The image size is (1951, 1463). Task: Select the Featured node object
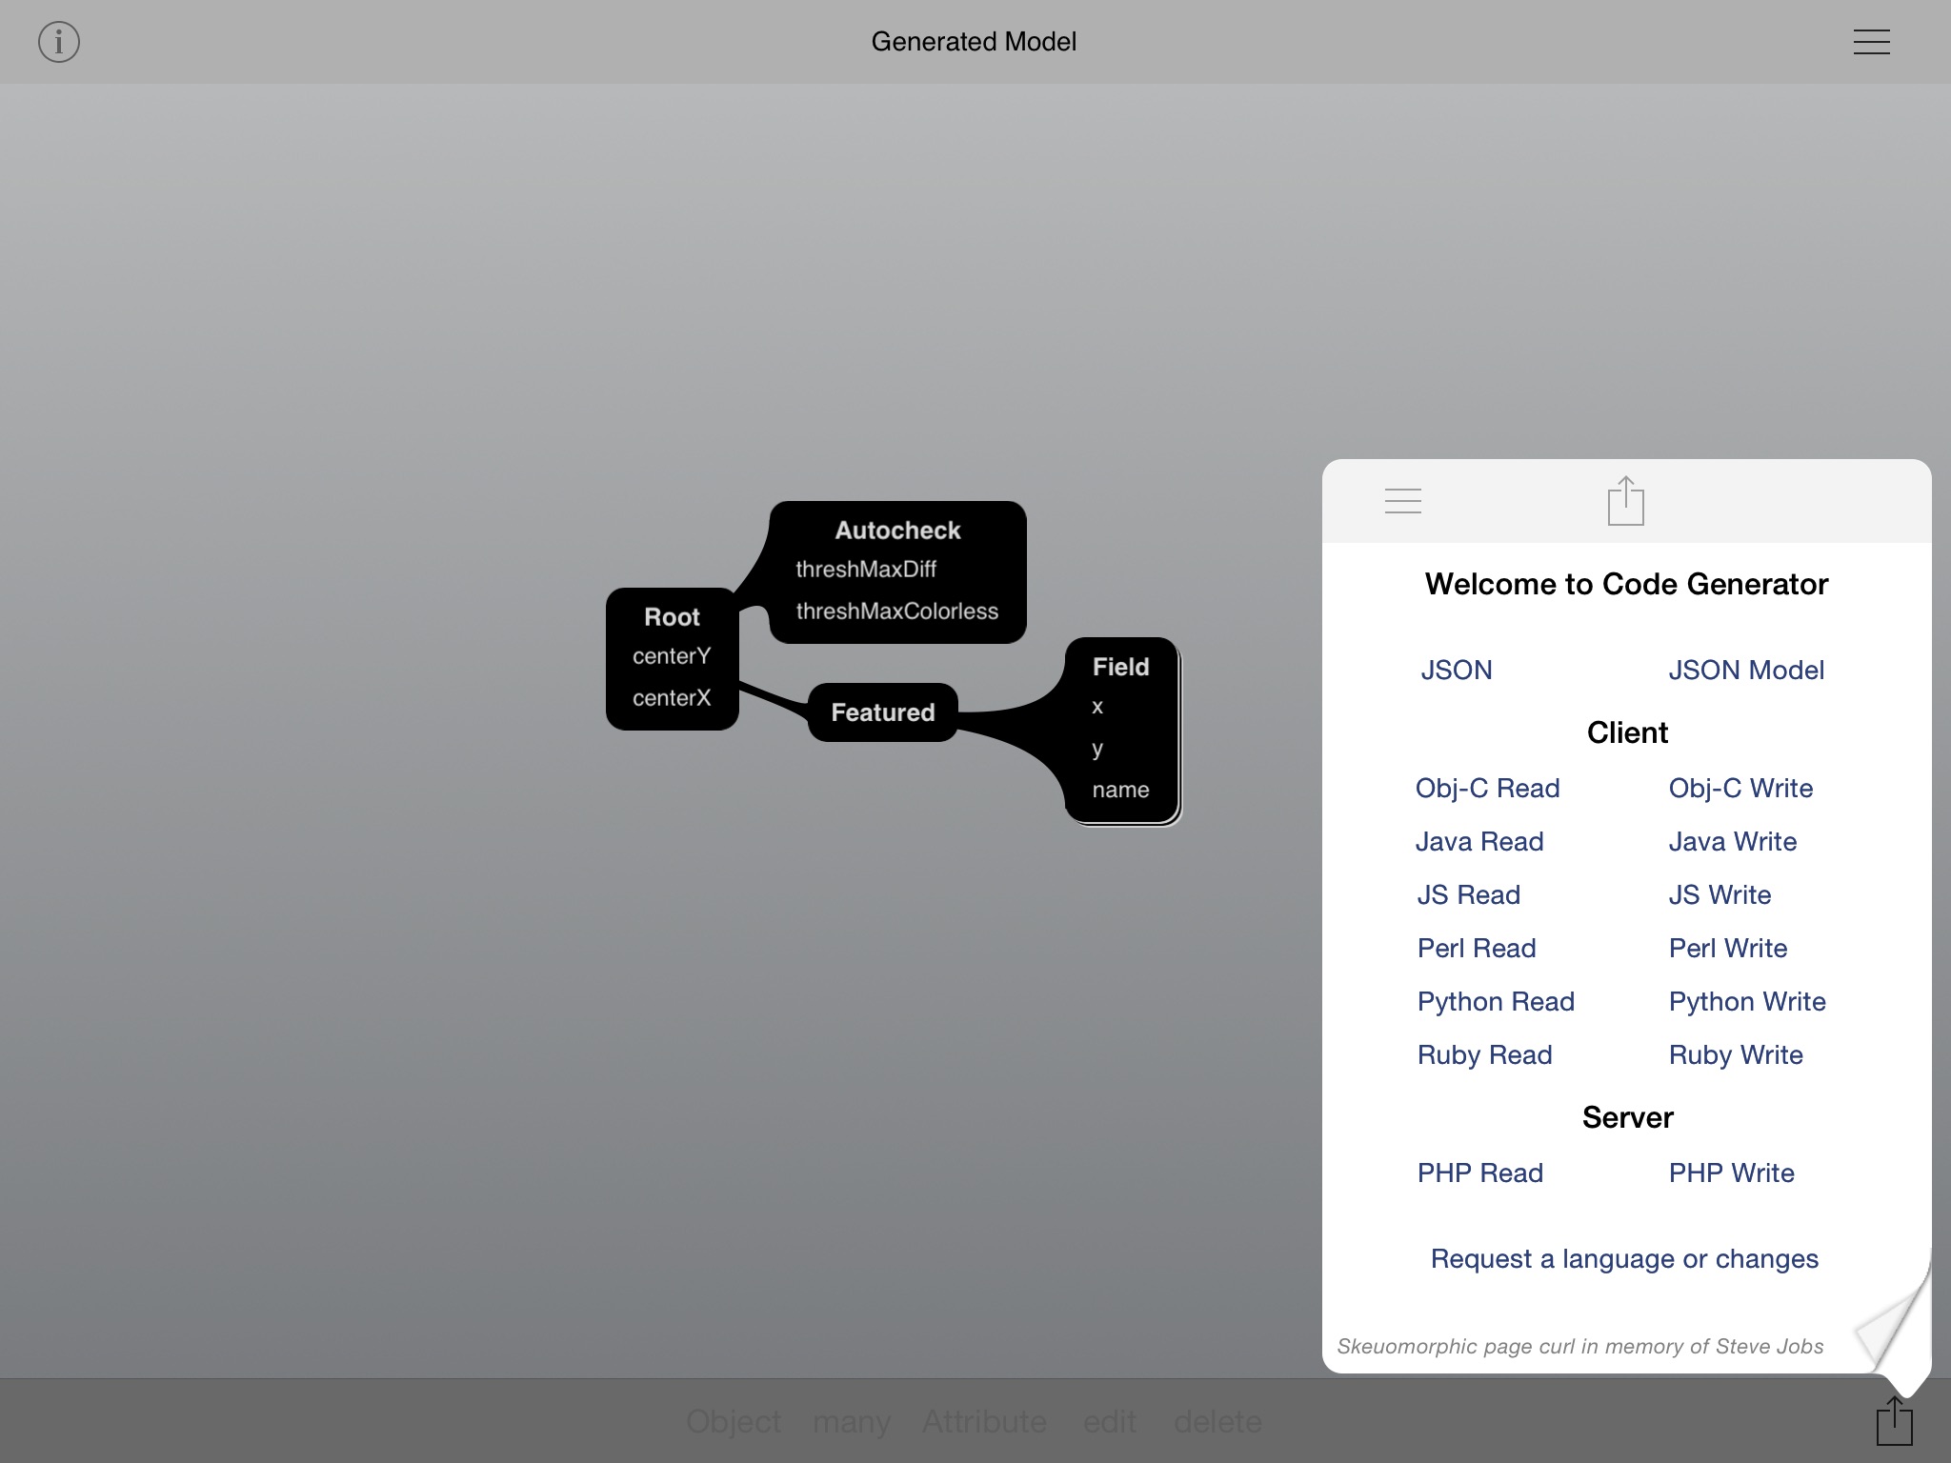[x=882, y=711]
